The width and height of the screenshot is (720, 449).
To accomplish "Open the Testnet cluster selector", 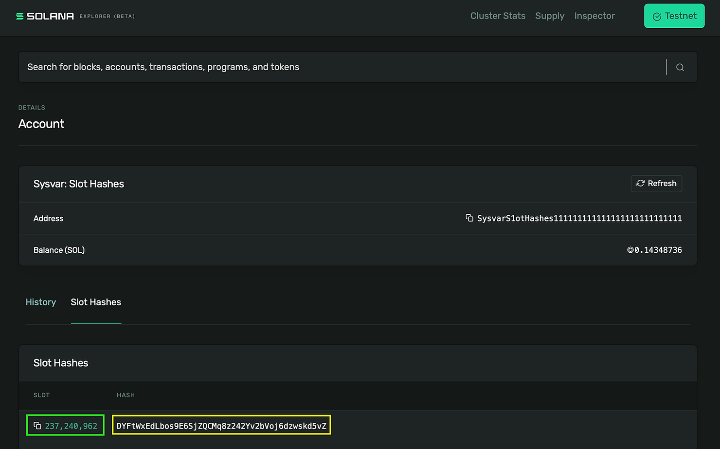I will (674, 16).
